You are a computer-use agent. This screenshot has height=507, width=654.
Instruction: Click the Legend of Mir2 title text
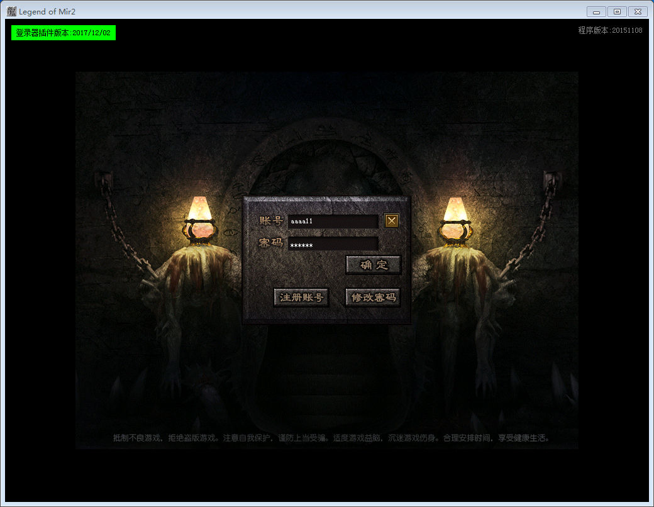pyautogui.click(x=47, y=12)
